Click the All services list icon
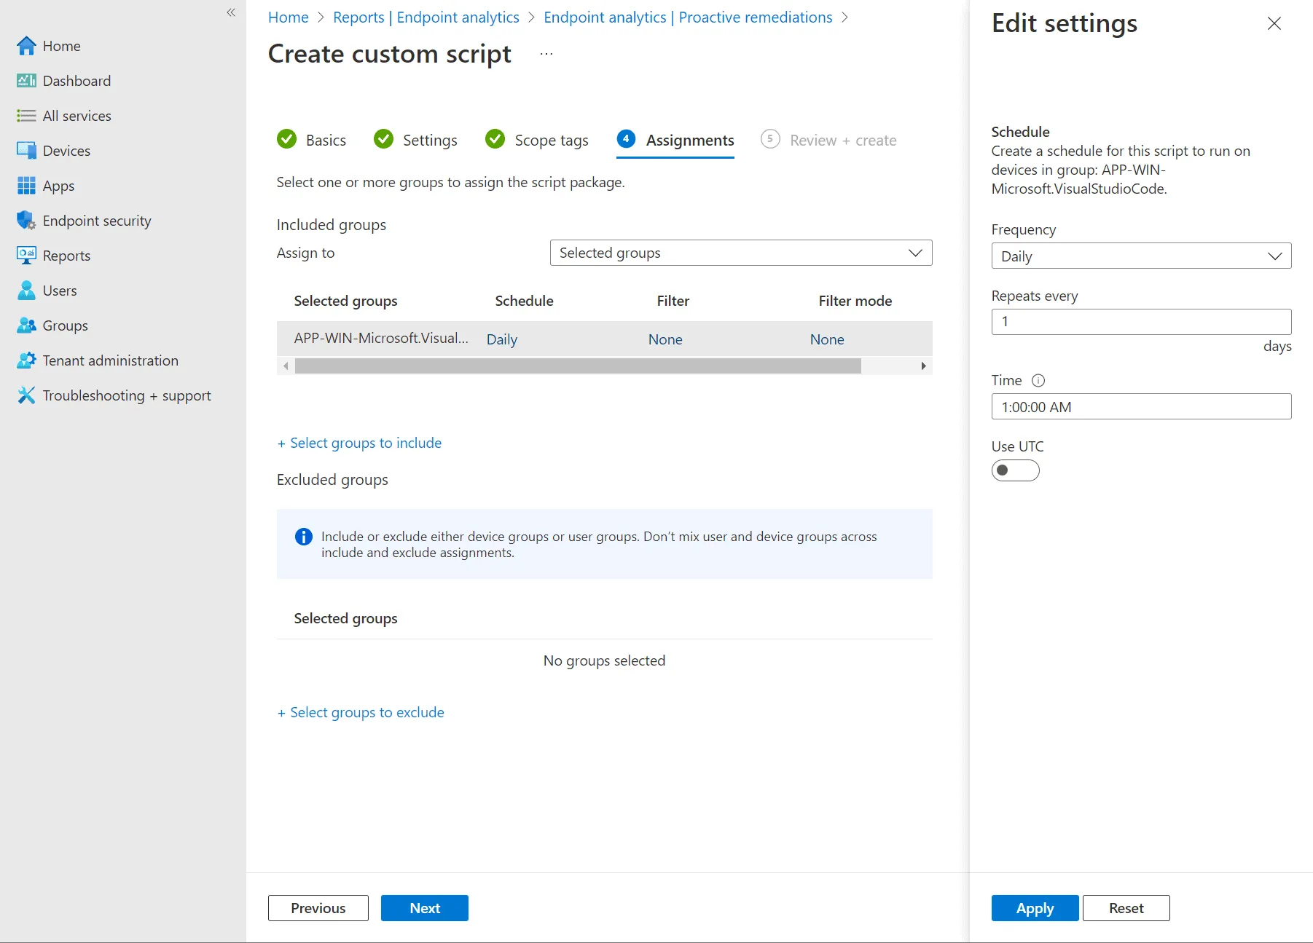Screen dimensions: 1313x943 (x=26, y=116)
